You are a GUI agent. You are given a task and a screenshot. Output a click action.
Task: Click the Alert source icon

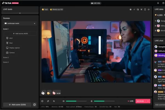7,38
